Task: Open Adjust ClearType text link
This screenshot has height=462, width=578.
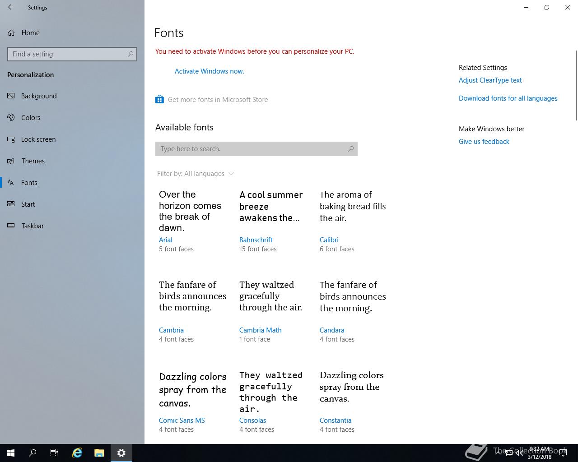Action: [490, 80]
